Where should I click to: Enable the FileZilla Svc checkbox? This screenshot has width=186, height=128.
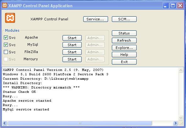[x=6, y=52]
